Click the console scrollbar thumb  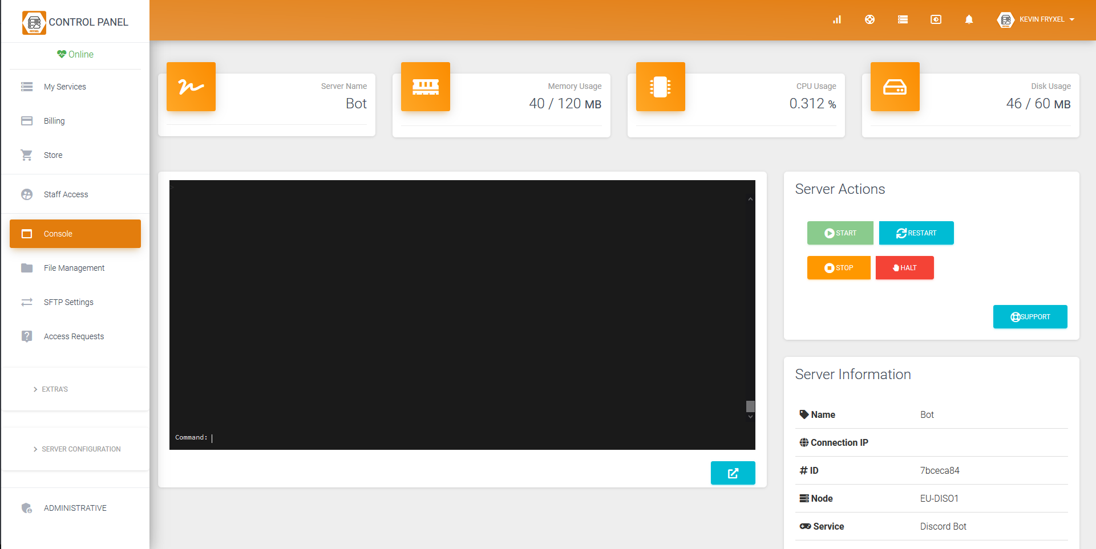(x=750, y=406)
